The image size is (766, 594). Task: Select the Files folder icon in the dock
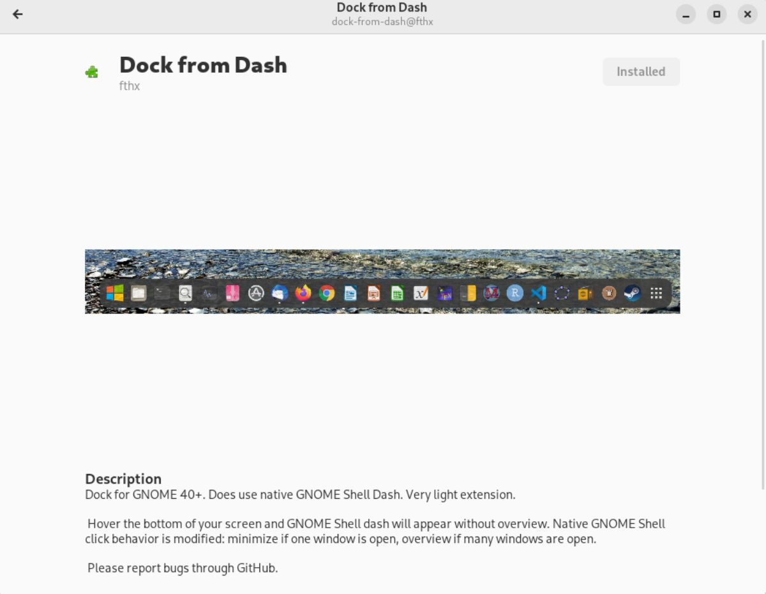click(138, 294)
